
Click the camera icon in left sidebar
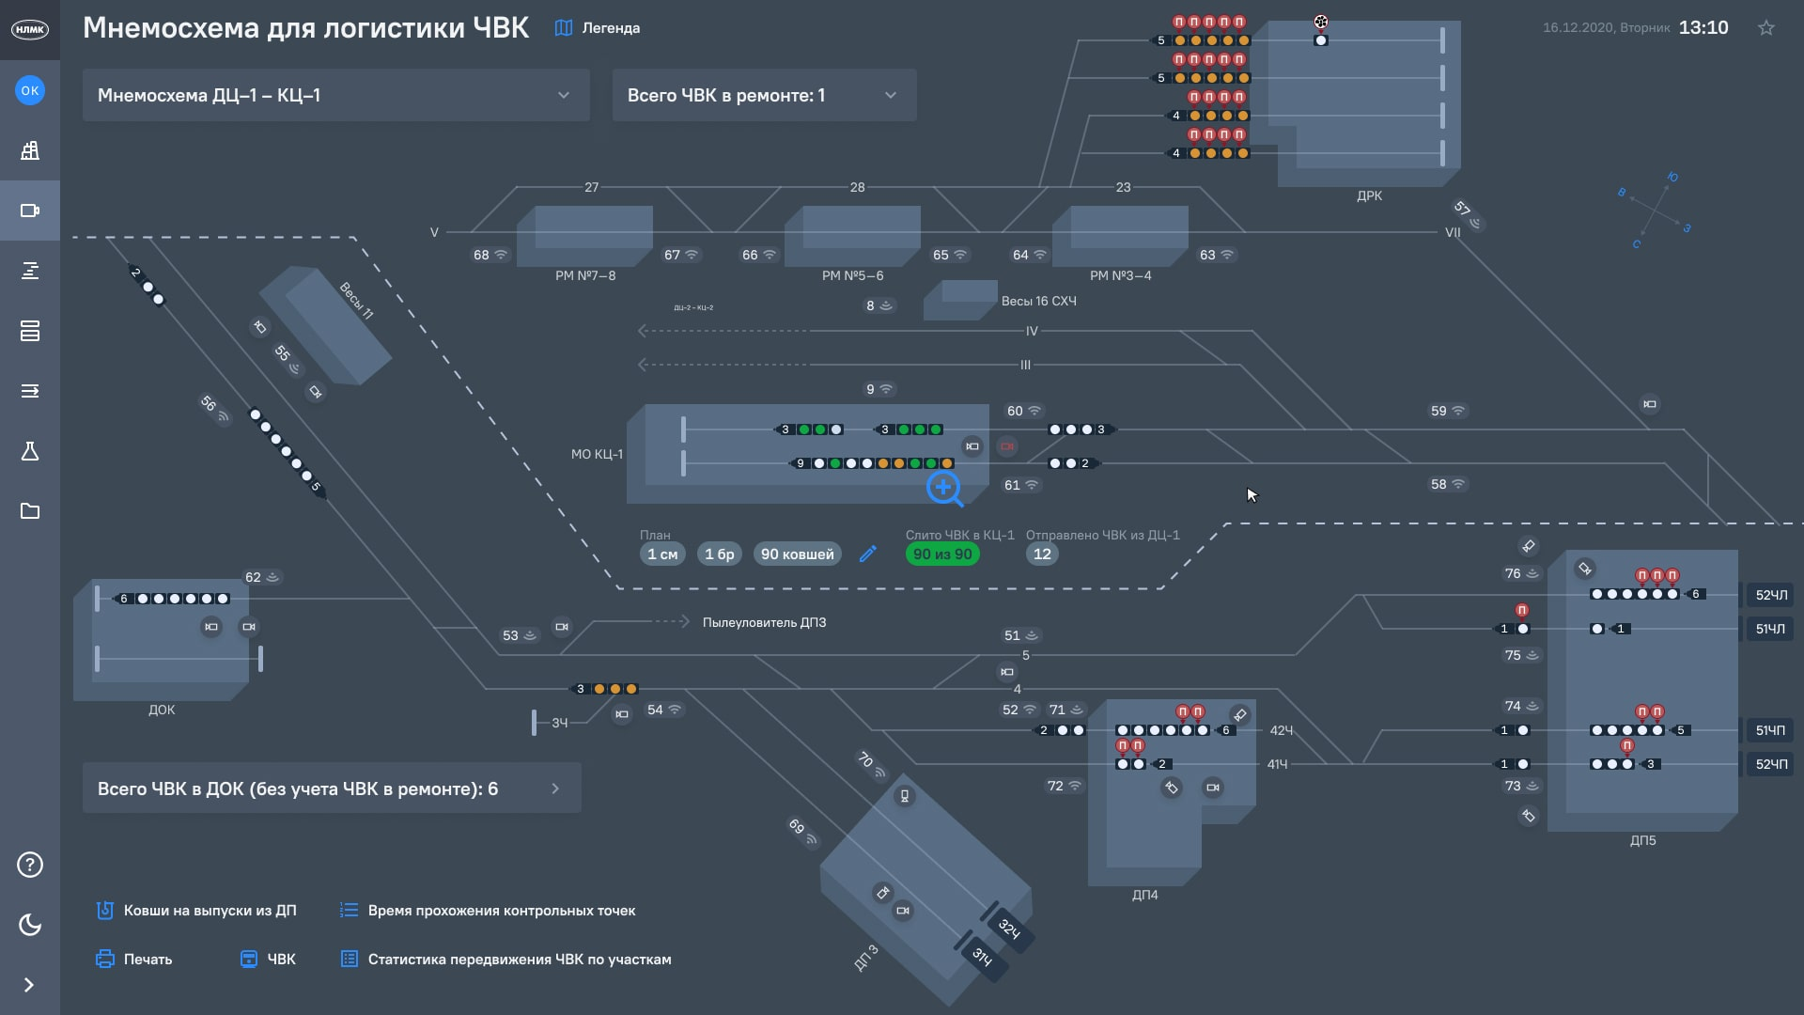(30, 211)
